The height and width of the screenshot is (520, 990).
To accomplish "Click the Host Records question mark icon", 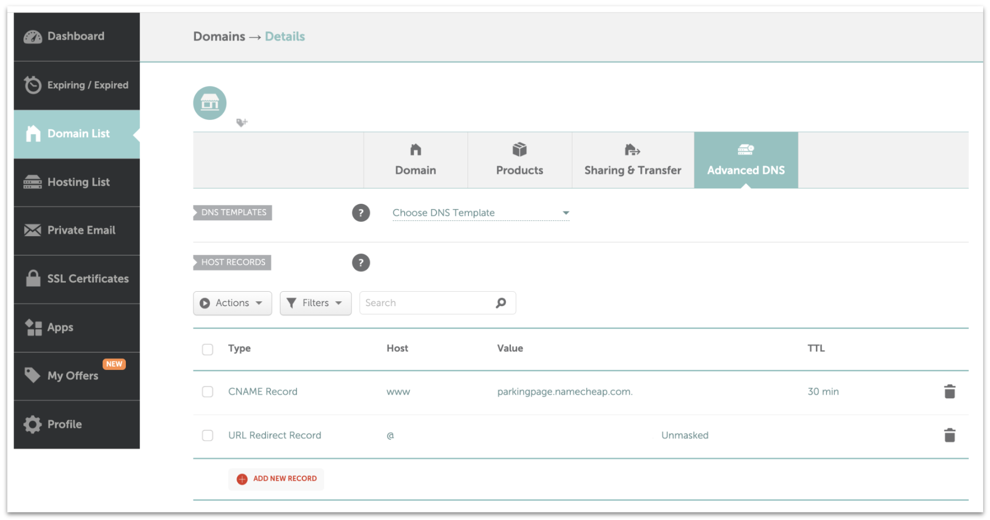I will click(x=361, y=262).
